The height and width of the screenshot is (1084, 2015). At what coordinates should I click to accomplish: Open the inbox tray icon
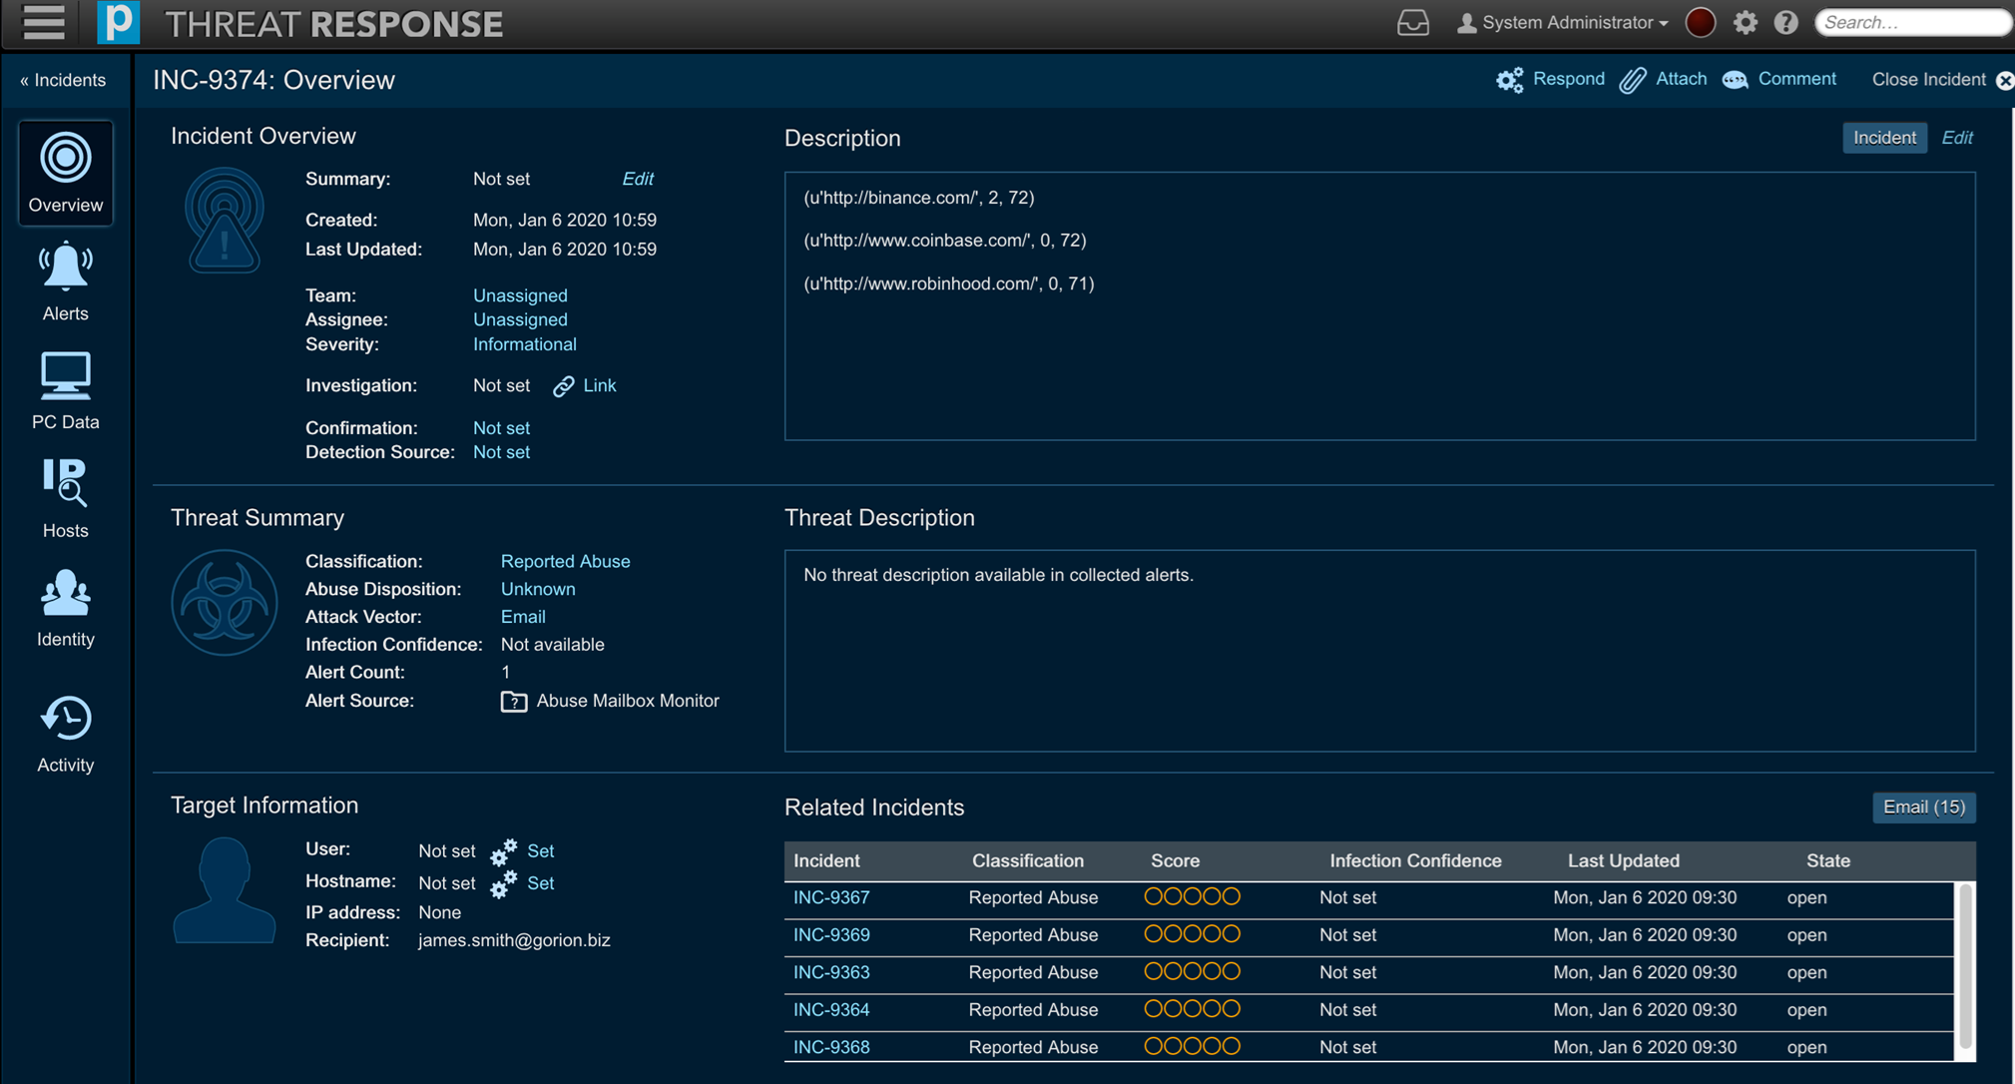pos(1413,23)
